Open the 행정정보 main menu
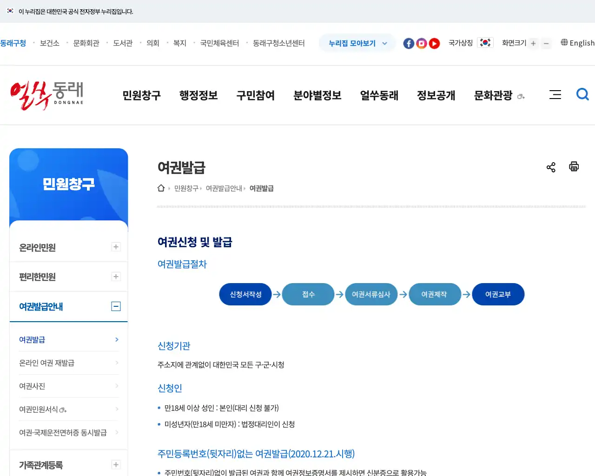Viewport: 595px width, 476px height. pos(198,95)
